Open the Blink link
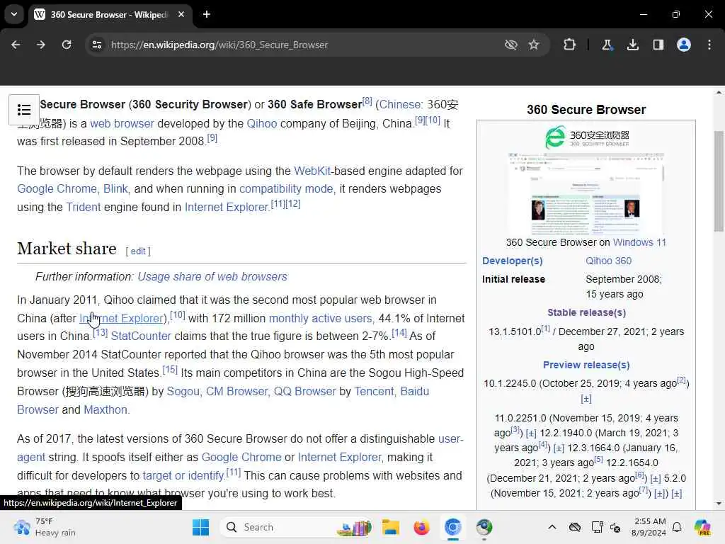The width and height of the screenshot is (725, 544). coord(115,188)
